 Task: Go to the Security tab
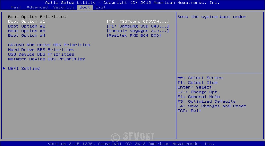(64, 7)
